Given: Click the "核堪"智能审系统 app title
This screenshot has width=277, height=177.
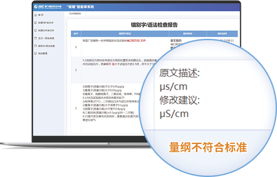Looking at the screenshot, I should 80,7.
